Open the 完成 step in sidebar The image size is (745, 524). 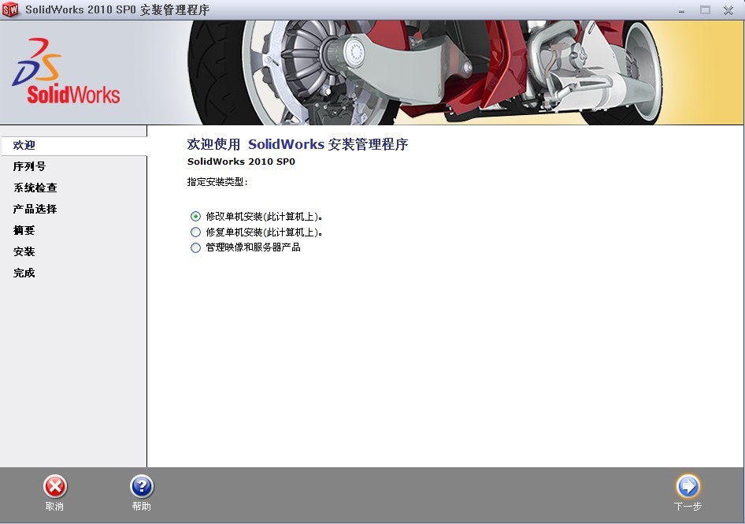(24, 273)
